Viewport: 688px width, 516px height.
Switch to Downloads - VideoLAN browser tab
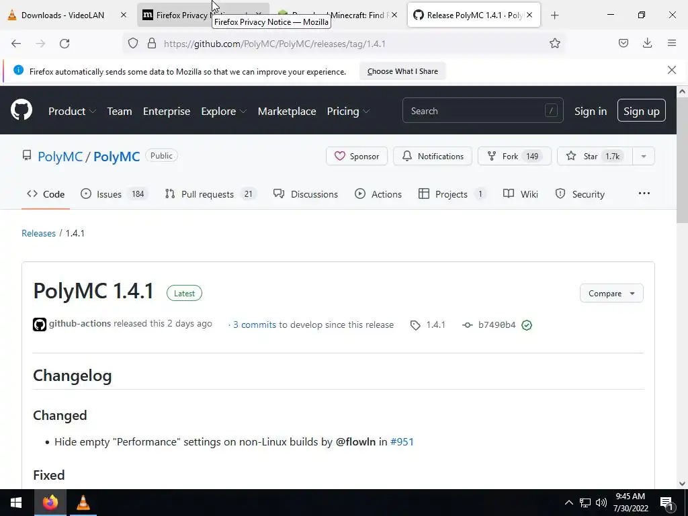(x=68, y=15)
